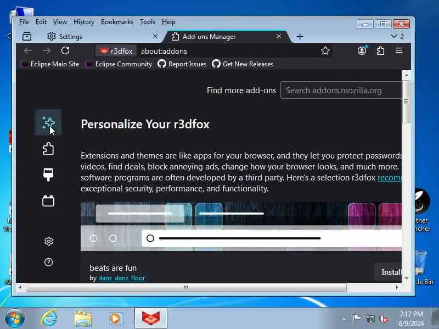Open the Windows Start button
The image size is (439, 329).
click(x=15, y=319)
